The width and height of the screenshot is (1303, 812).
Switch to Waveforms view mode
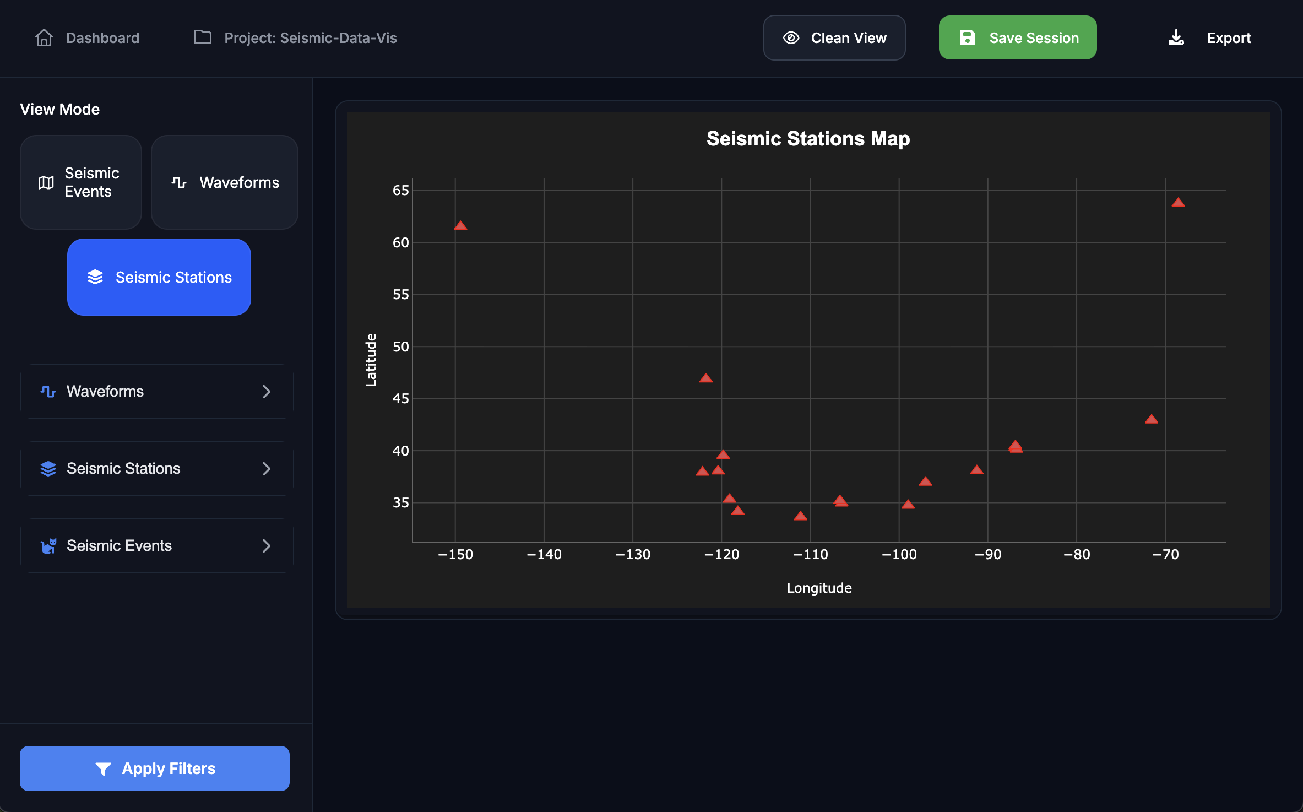pos(225,182)
